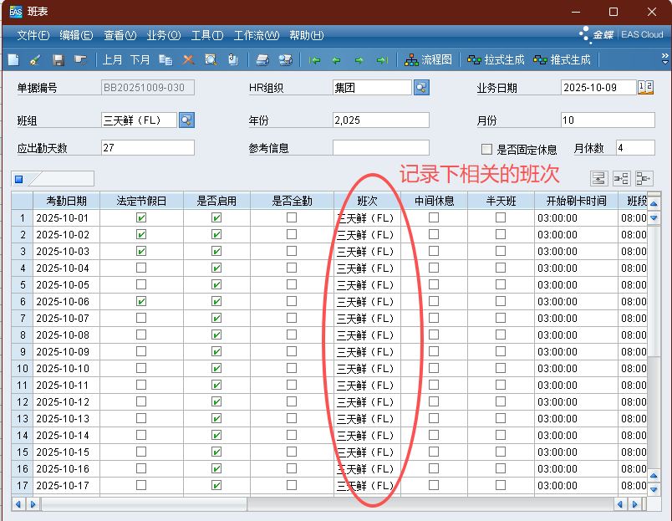Viewport: 672px width, 521px height.
Task: Expand the toolbar overflow chevron
Action: [x=665, y=60]
